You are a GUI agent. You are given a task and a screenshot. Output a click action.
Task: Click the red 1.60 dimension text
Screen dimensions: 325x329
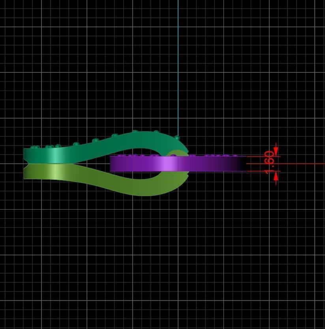269,163
